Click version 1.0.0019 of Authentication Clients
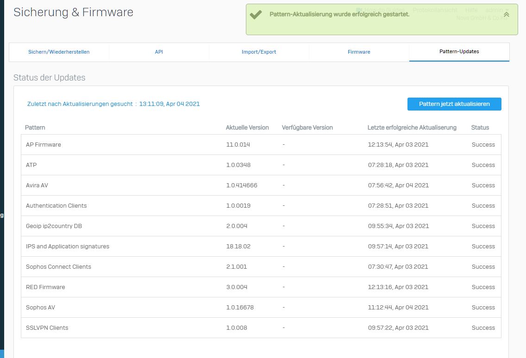This screenshot has width=526, height=358. [238, 205]
